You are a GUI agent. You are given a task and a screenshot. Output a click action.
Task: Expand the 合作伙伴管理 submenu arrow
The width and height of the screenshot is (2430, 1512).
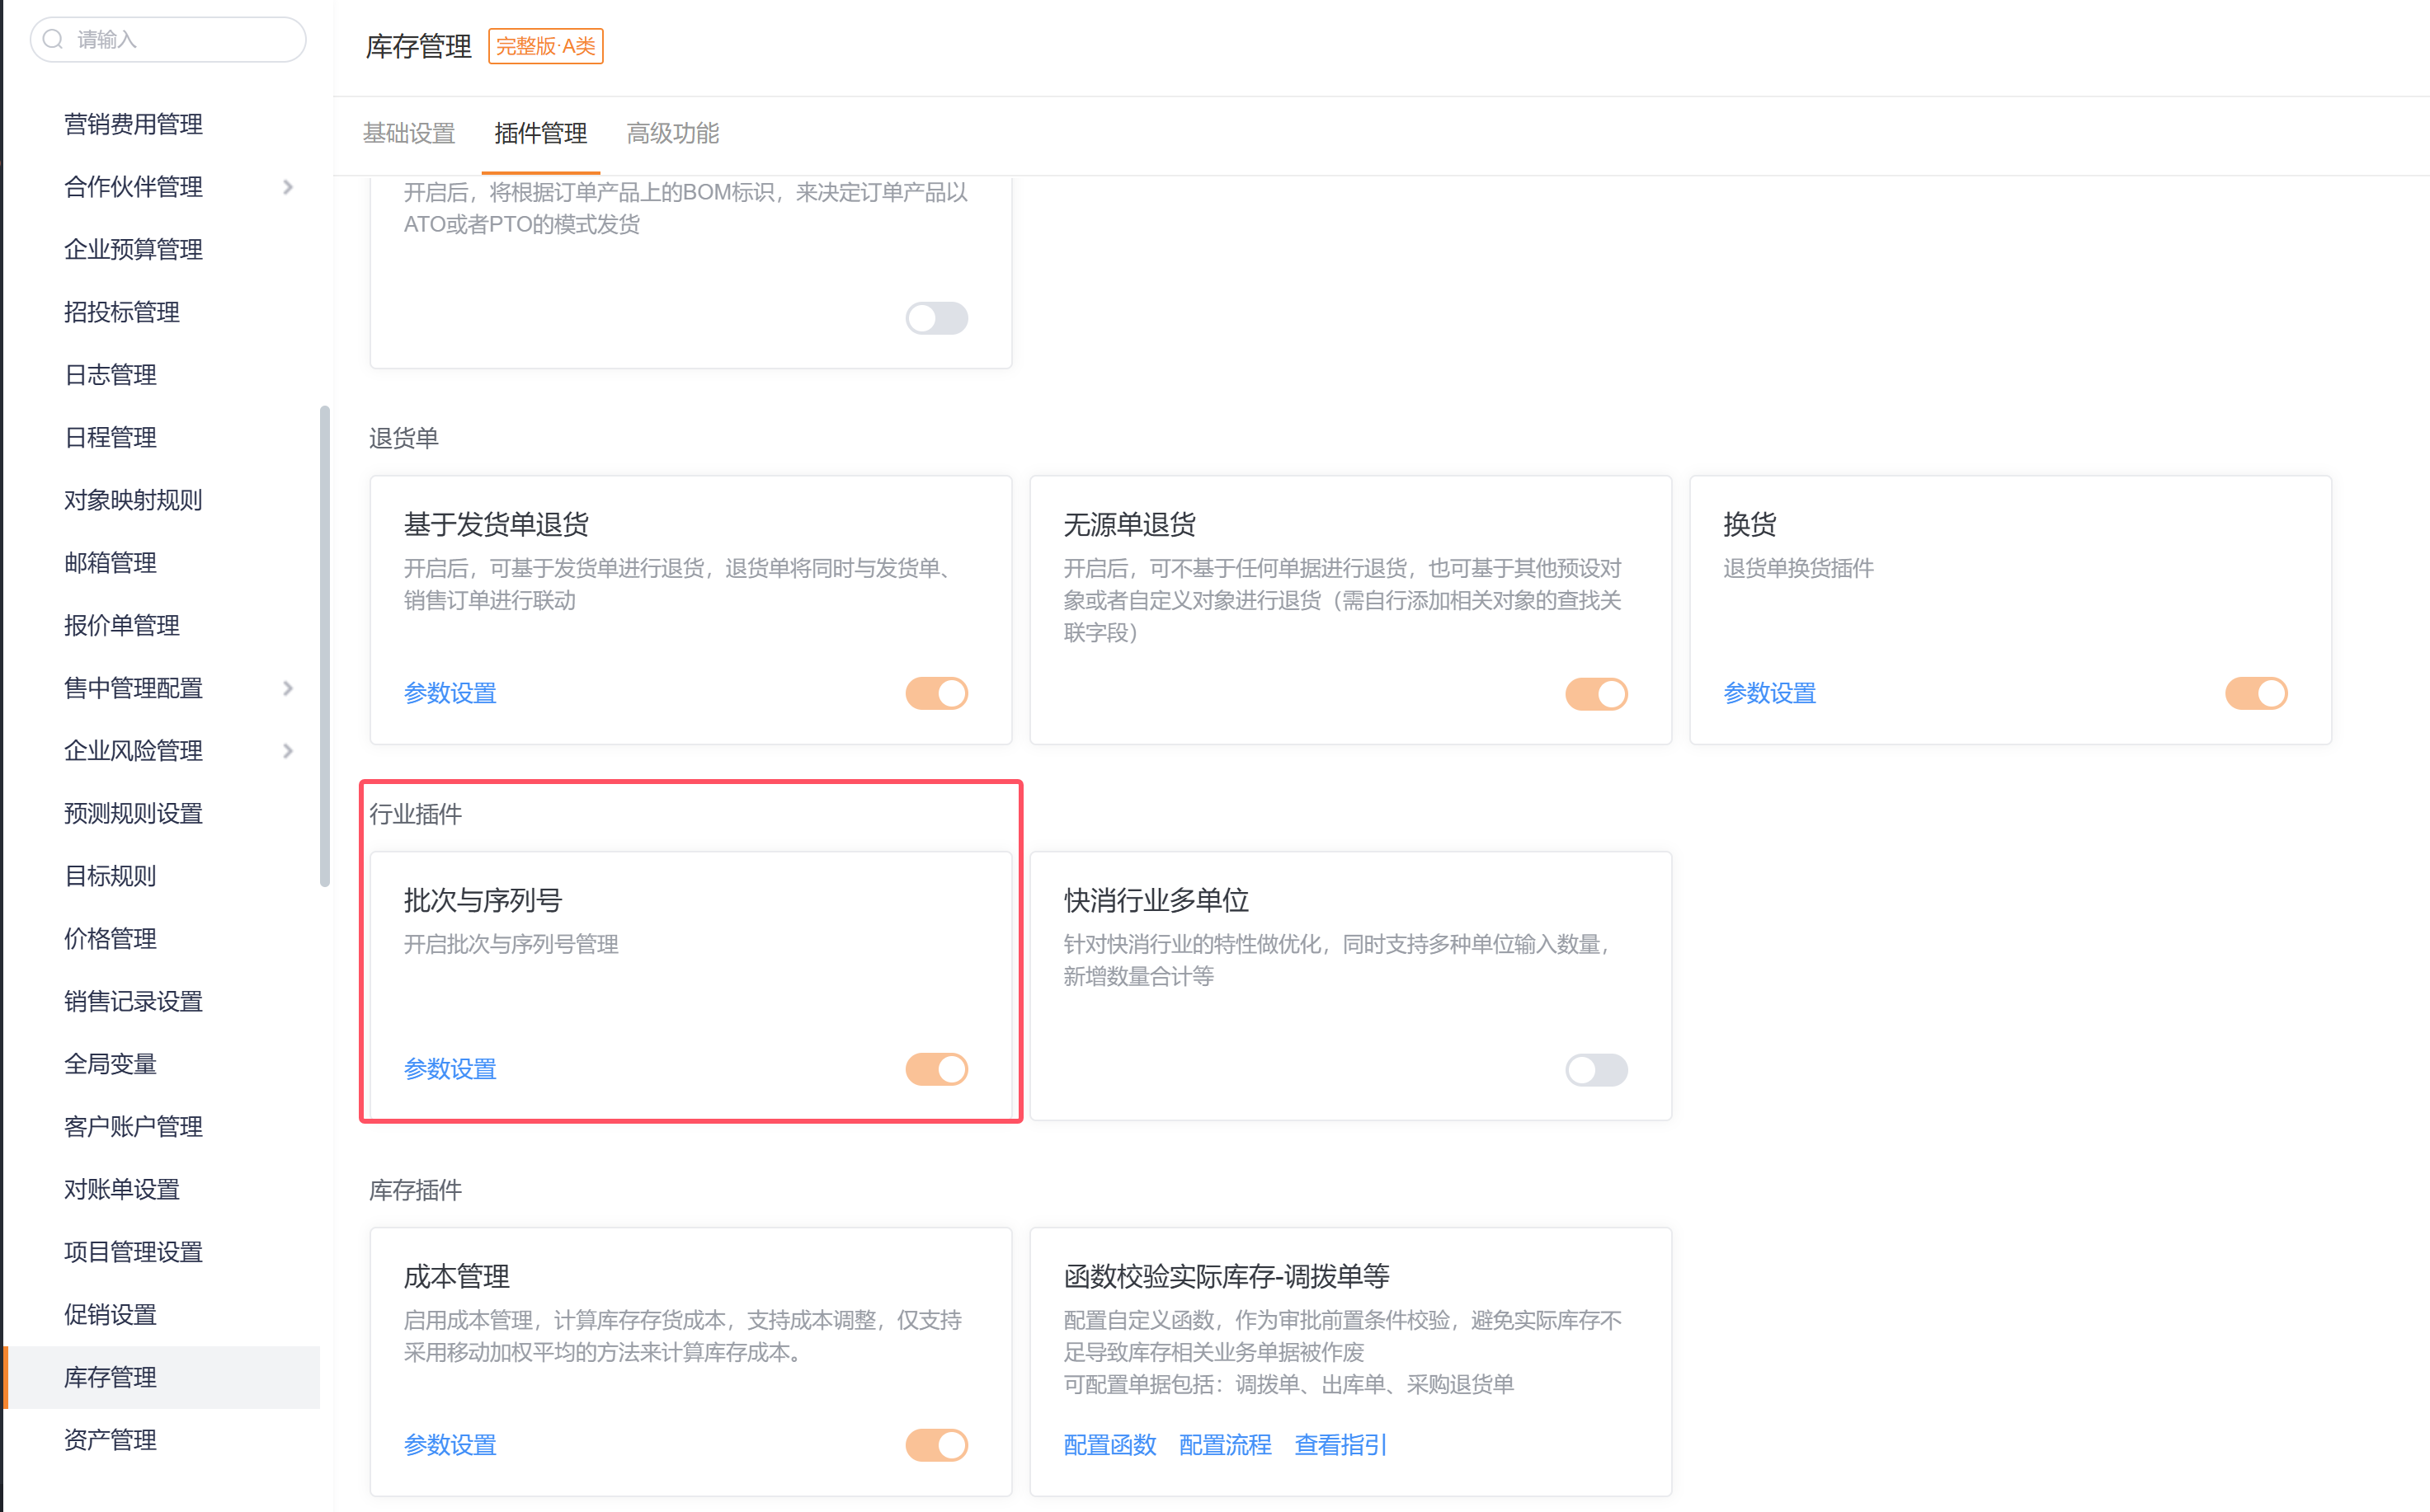[x=288, y=187]
